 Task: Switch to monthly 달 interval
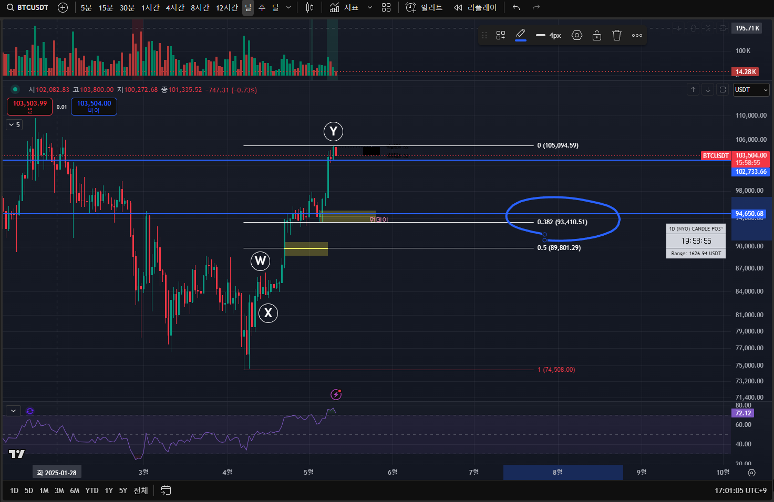point(275,7)
